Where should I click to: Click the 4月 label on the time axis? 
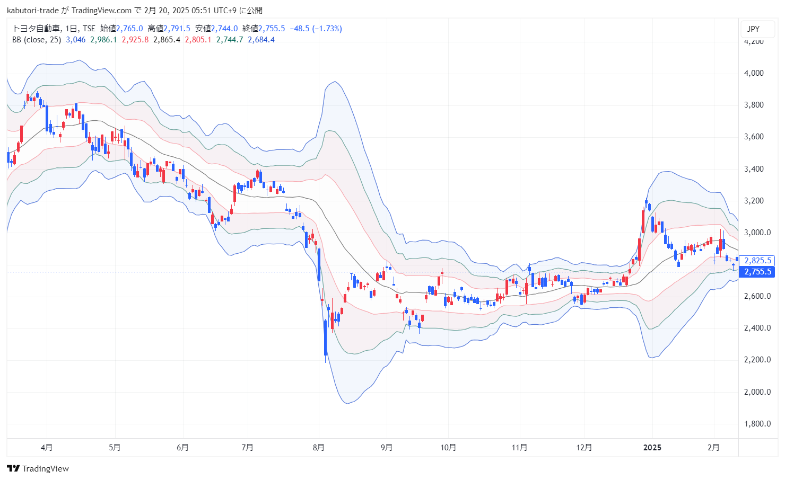click(47, 448)
